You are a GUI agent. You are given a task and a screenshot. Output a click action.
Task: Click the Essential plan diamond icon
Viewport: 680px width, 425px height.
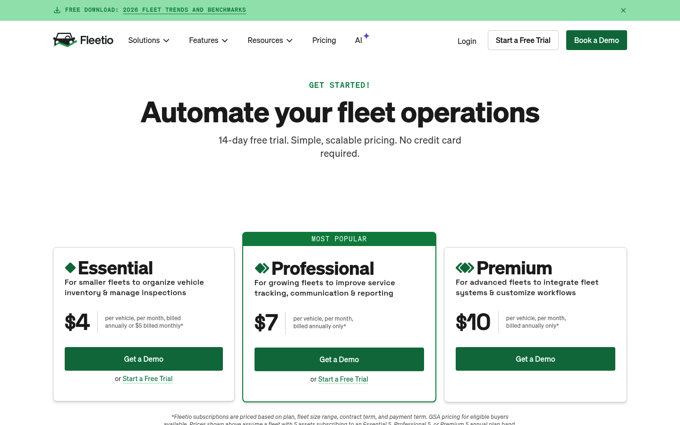70,268
